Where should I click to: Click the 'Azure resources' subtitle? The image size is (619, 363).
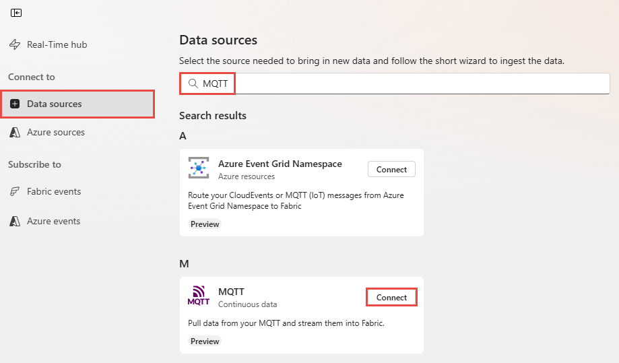(x=247, y=176)
